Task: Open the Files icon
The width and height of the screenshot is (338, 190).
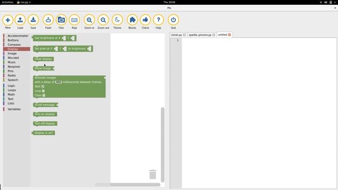Action: (x=61, y=20)
